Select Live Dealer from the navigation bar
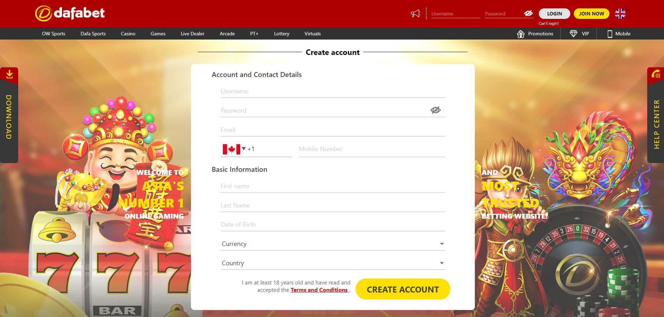 (x=192, y=34)
